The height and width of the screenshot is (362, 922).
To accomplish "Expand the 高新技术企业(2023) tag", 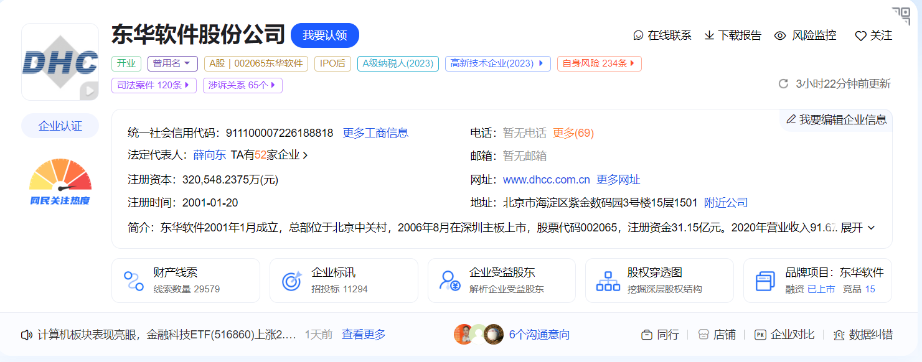I will pyautogui.click(x=498, y=63).
